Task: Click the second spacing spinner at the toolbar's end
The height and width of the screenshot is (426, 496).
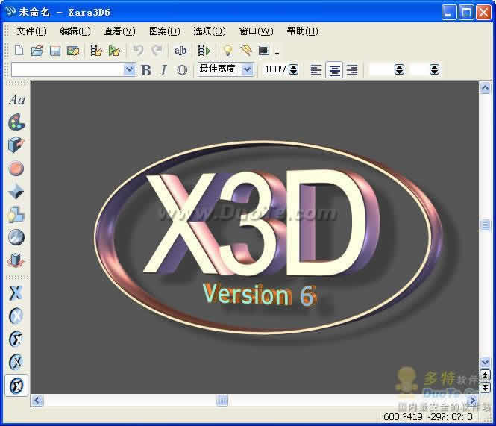Action: tap(435, 69)
